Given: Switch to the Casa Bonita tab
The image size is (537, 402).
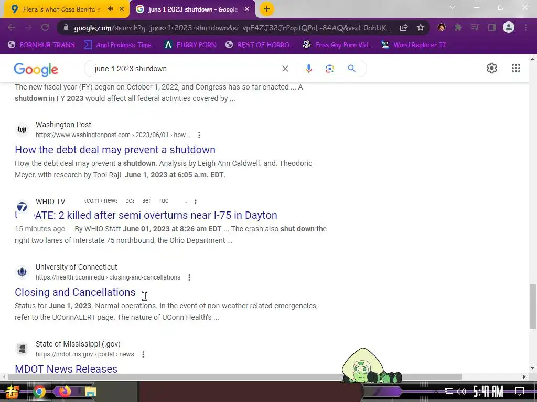Looking at the screenshot, I should tap(62, 9).
